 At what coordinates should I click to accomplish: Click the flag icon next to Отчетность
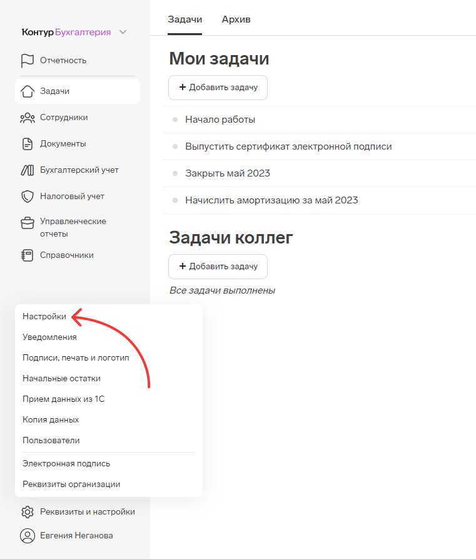[x=27, y=61]
